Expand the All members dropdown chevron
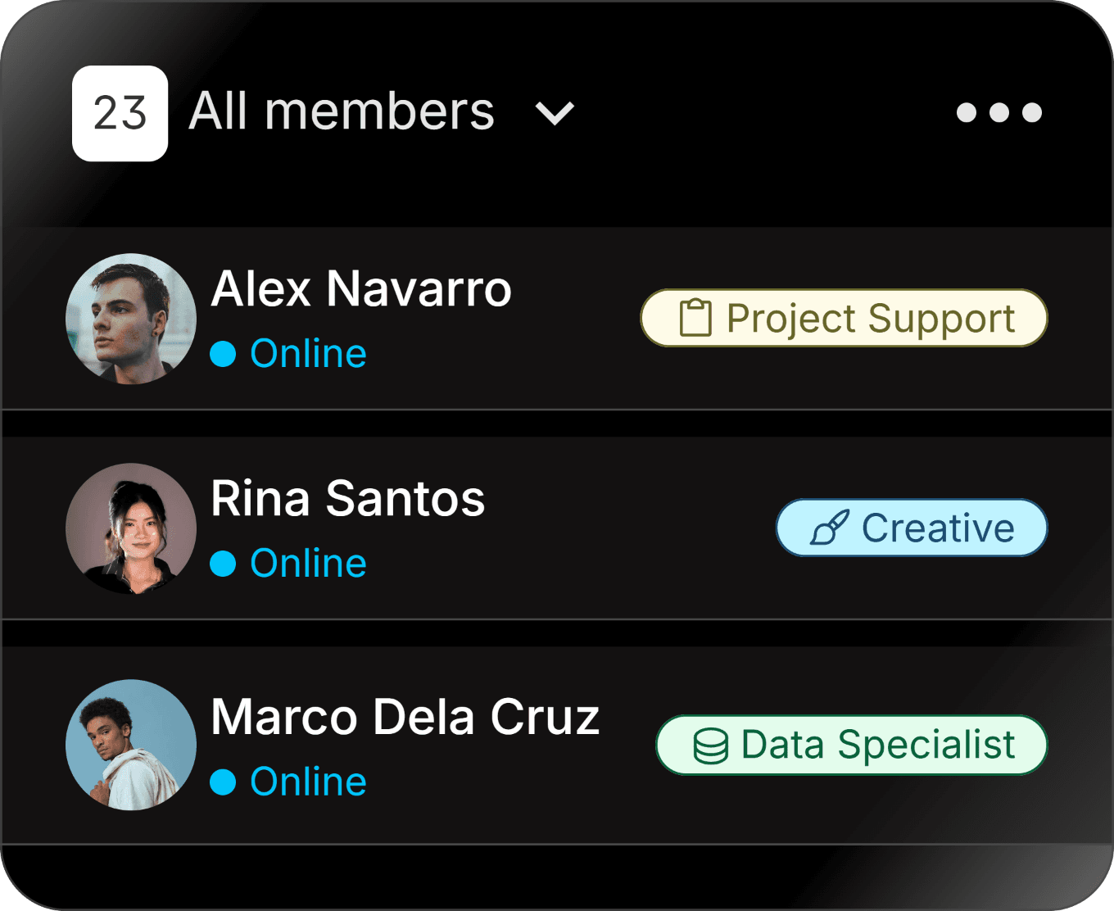 [555, 113]
